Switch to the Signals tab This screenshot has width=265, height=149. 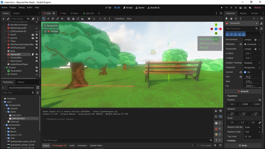[243, 13]
